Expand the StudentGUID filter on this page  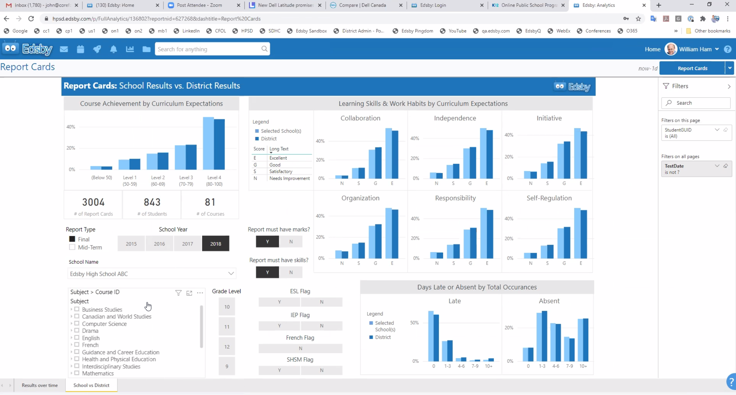tap(717, 130)
